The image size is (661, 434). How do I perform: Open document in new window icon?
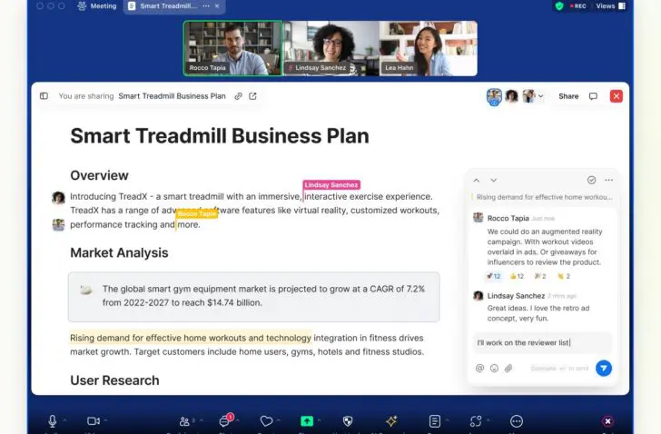(x=253, y=96)
